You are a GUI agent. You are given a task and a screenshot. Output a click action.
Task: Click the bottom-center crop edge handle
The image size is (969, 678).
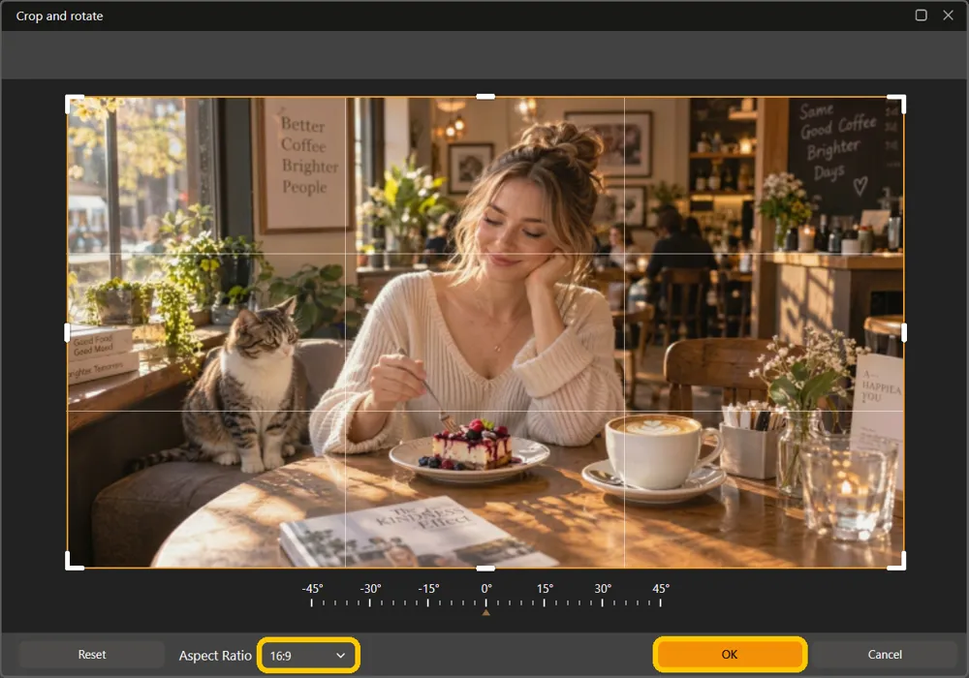pos(485,569)
